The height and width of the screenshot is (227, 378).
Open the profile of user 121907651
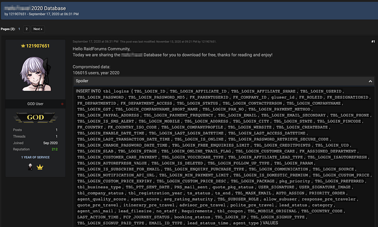pyautogui.click(x=38, y=46)
